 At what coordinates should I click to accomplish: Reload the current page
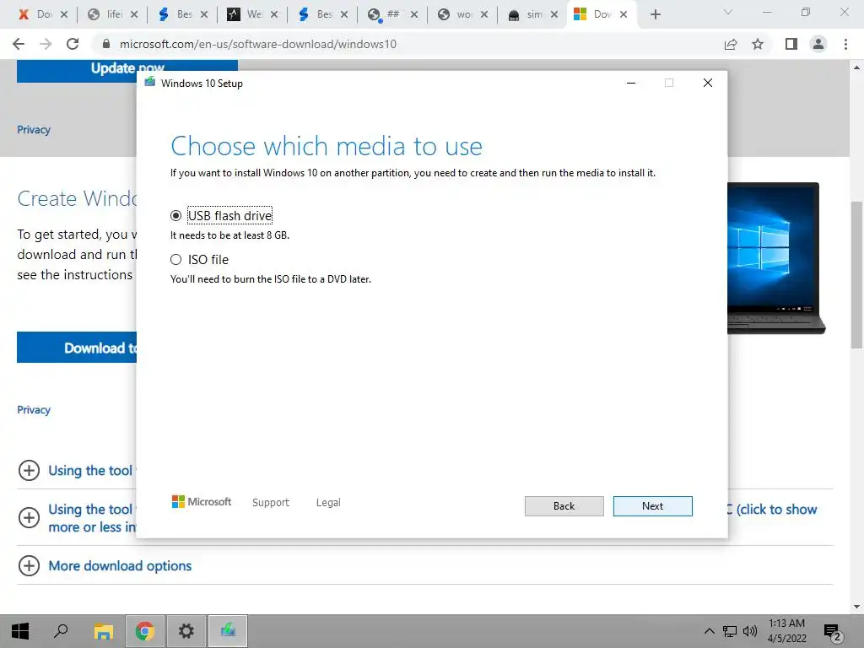point(73,44)
